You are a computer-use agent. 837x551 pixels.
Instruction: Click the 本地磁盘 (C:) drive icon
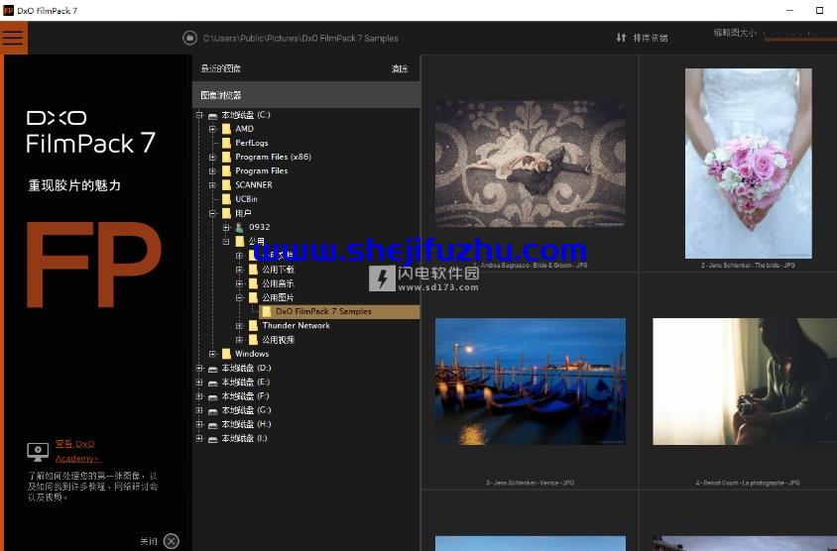point(212,115)
